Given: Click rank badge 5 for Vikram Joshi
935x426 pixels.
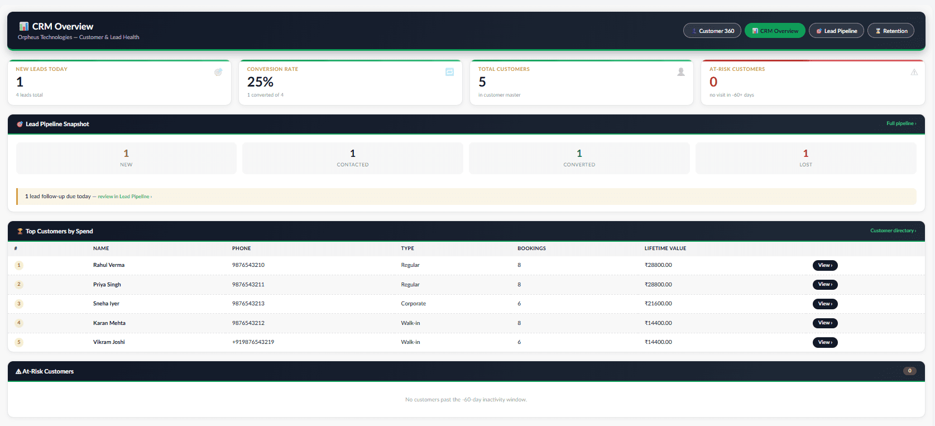Looking at the screenshot, I should [19, 342].
